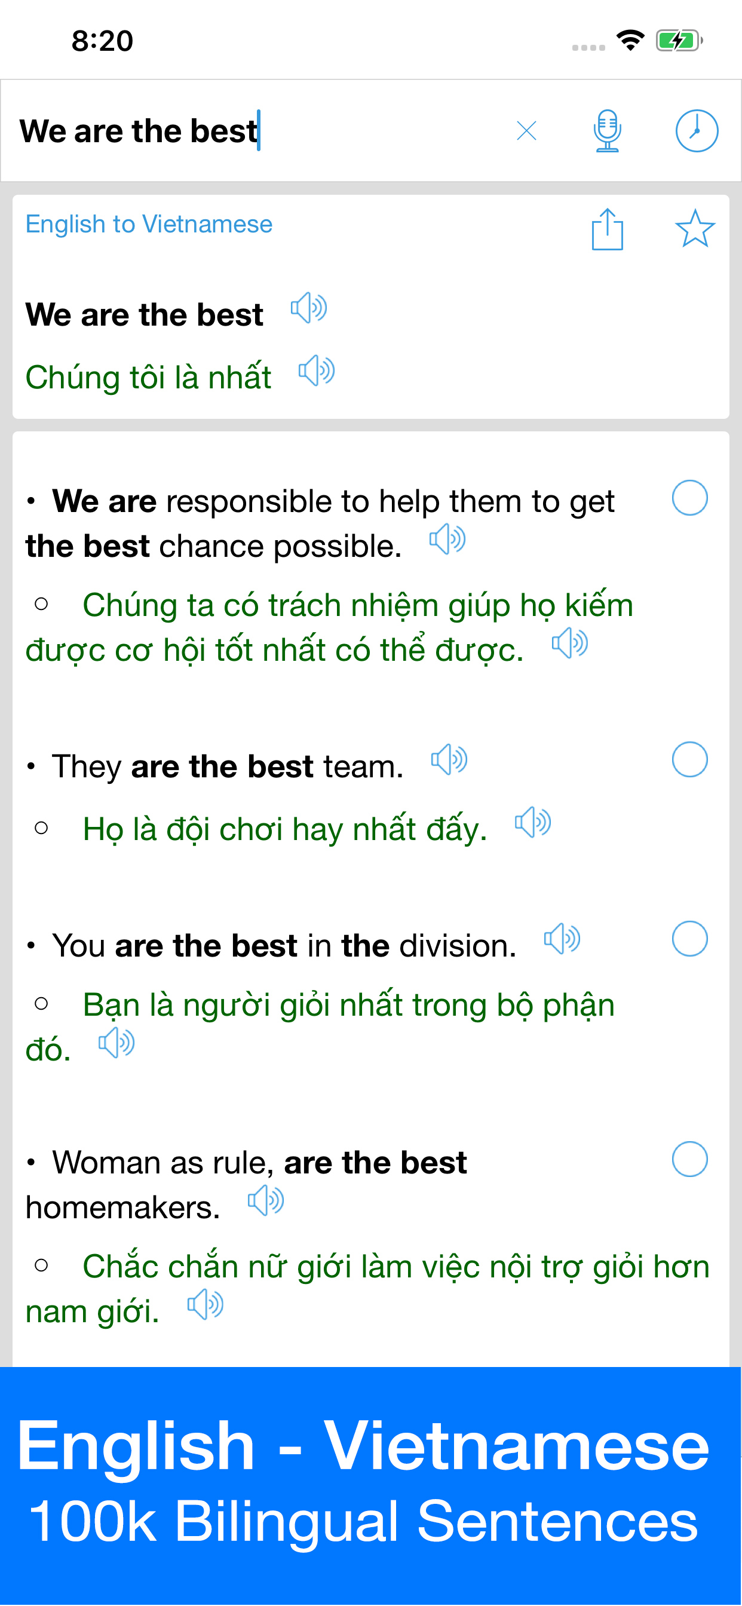Play audio of "Chúng tôi là nhất"

(317, 372)
